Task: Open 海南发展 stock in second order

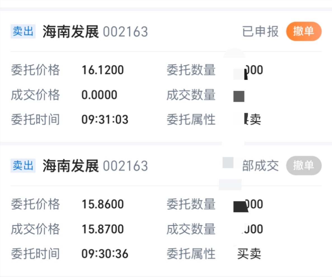Action: [71, 166]
